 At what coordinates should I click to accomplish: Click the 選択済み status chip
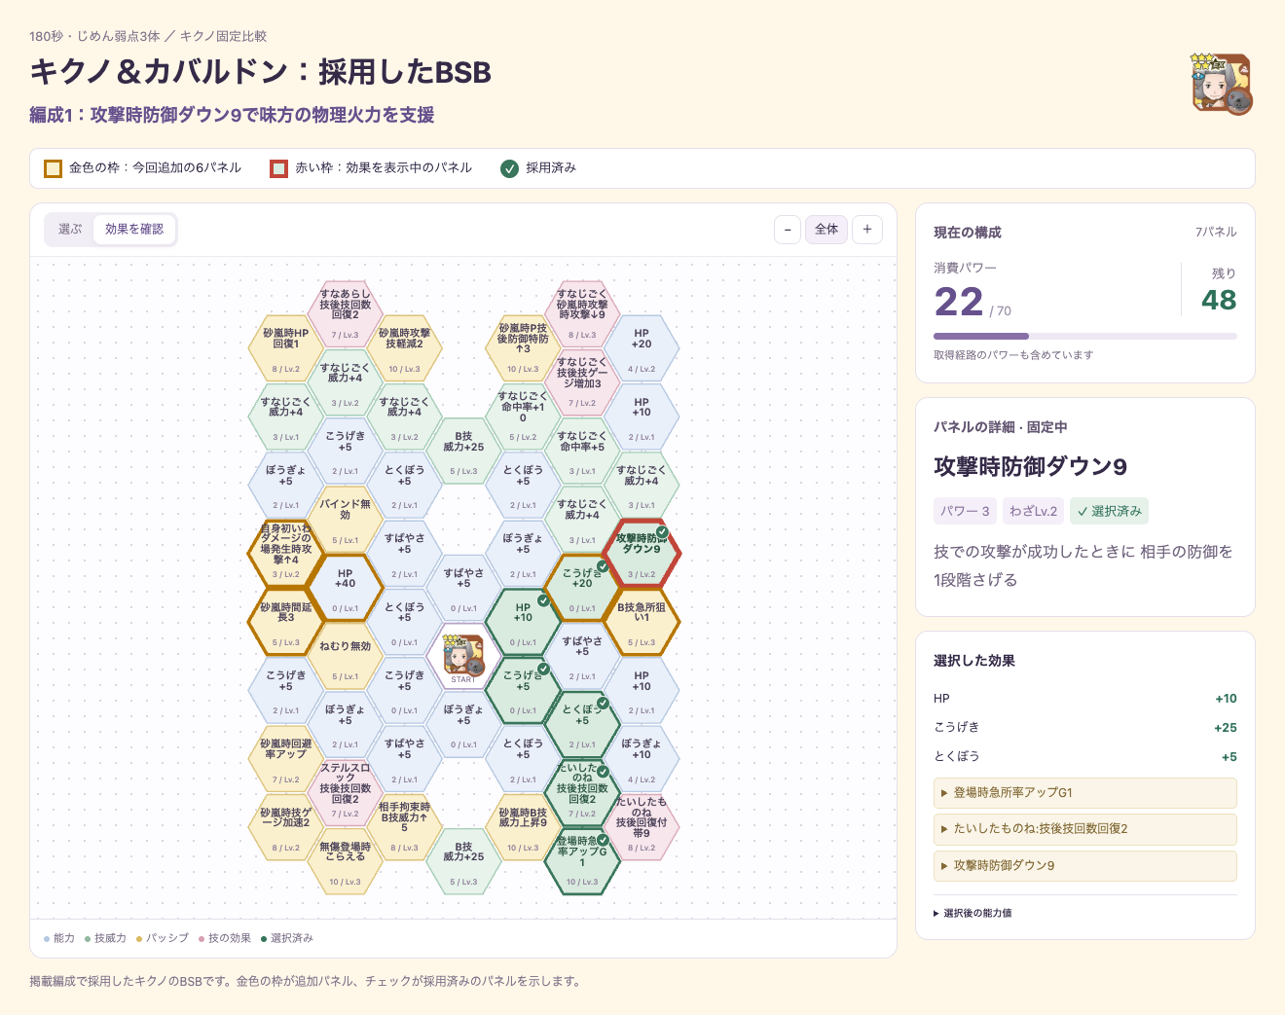(x=1109, y=511)
